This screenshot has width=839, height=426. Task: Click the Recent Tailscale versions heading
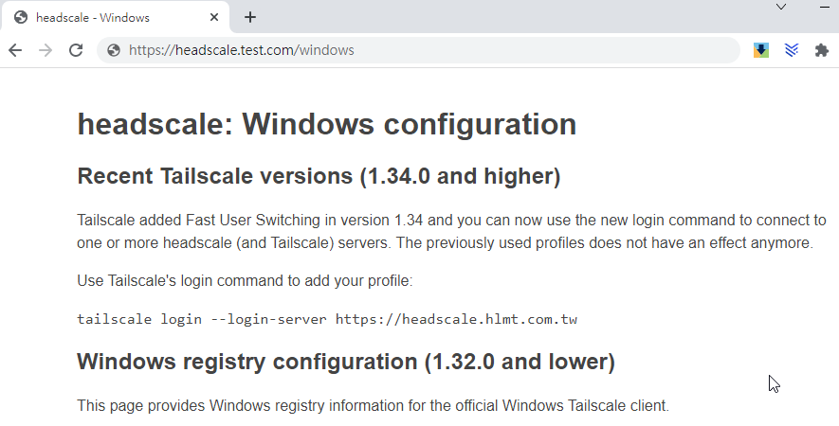pos(319,176)
